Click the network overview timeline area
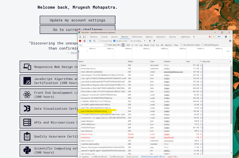 point(155,53)
